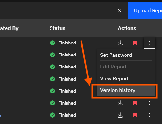Download the report in the bottom row
The image size is (162, 124).
click(120, 115)
